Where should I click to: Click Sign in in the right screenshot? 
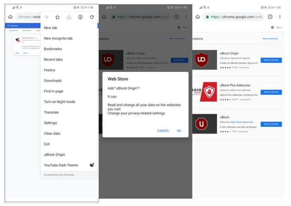coord(279,27)
